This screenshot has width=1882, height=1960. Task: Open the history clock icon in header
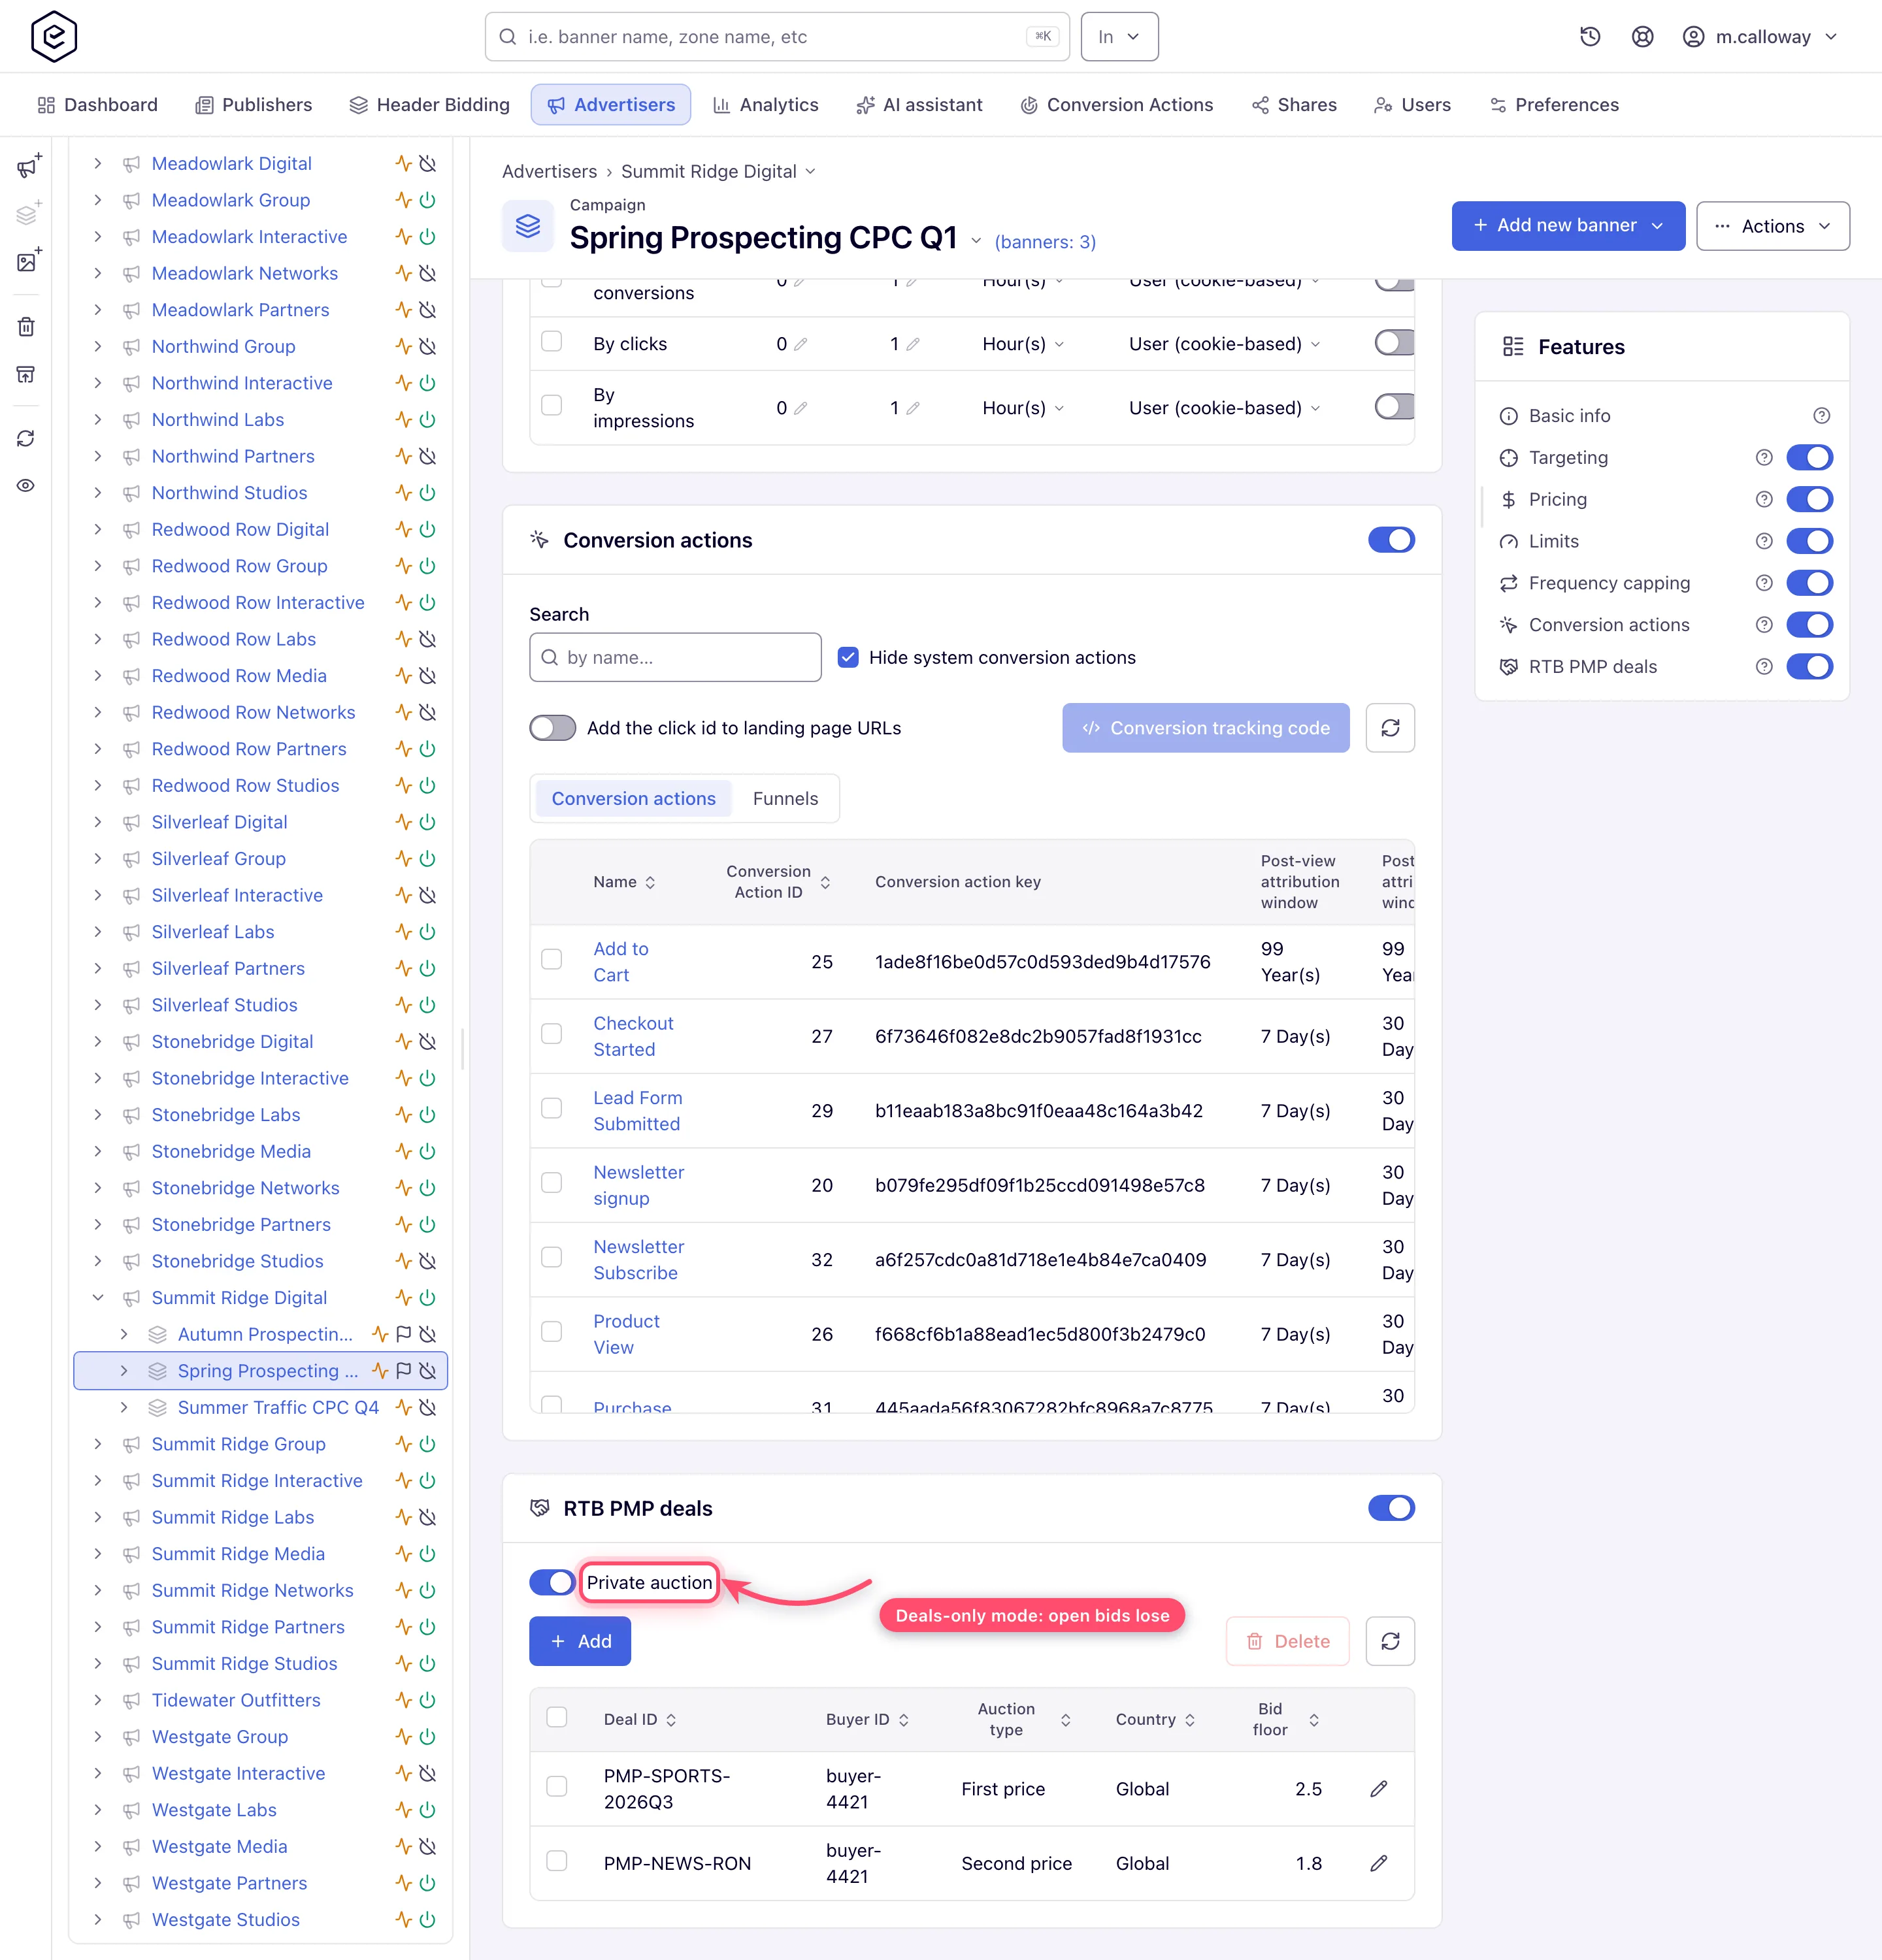click(x=1590, y=37)
